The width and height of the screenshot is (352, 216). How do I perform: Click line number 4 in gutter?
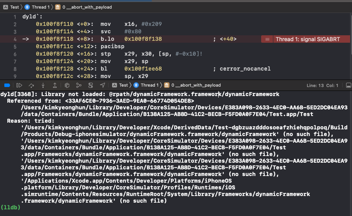[15, 39]
